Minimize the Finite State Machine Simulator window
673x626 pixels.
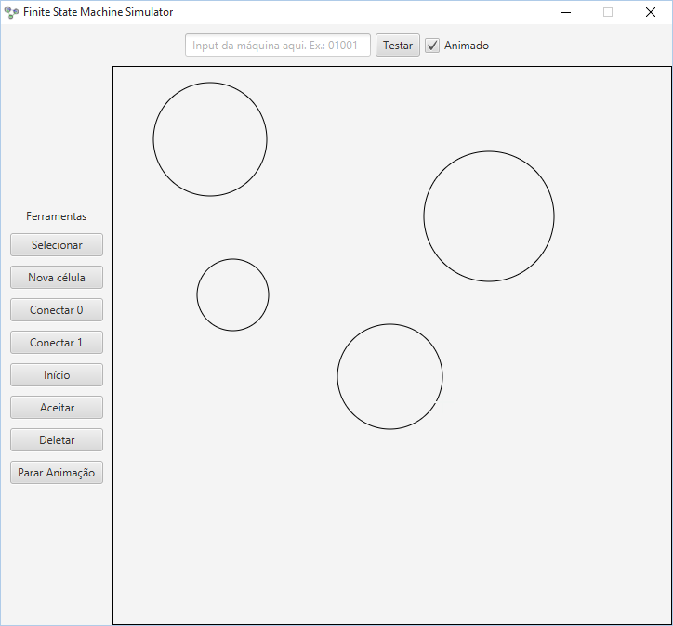pyautogui.click(x=565, y=12)
